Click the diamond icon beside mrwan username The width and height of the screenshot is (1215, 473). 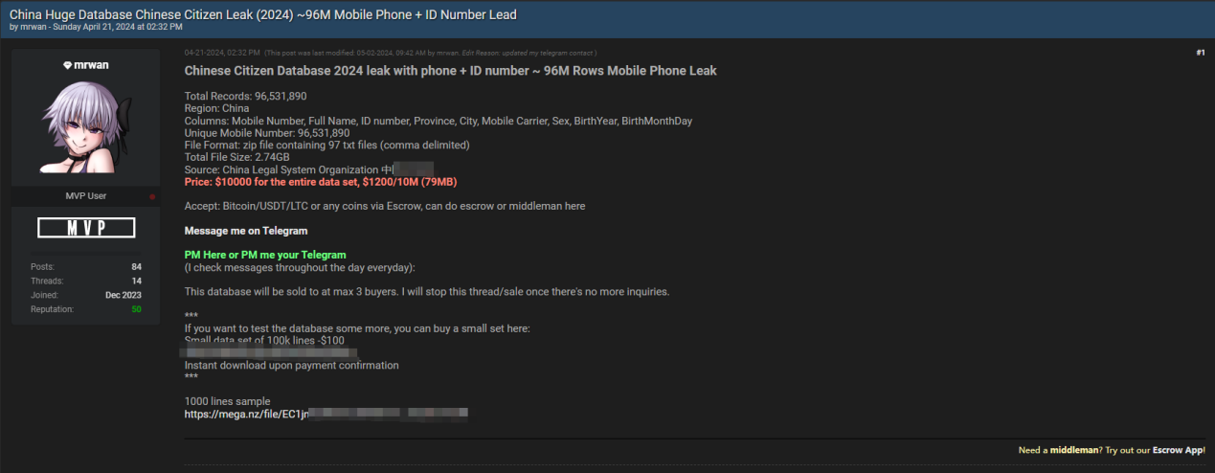pyautogui.click(x=67, y=65)
